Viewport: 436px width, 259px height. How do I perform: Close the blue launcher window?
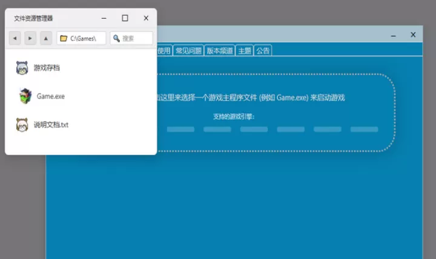(x=413, y=34)
